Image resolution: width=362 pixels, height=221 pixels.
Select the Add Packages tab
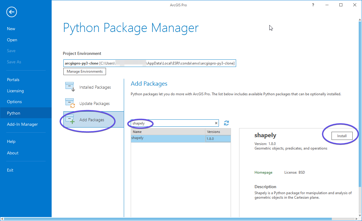(94, 120)
